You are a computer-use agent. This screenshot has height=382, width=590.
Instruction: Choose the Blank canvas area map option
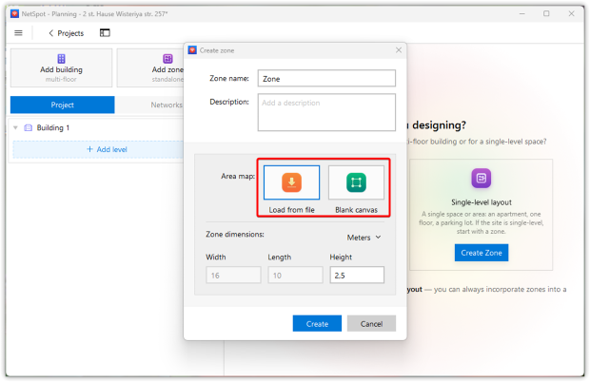pyautogui.click(x=356, y=182)
